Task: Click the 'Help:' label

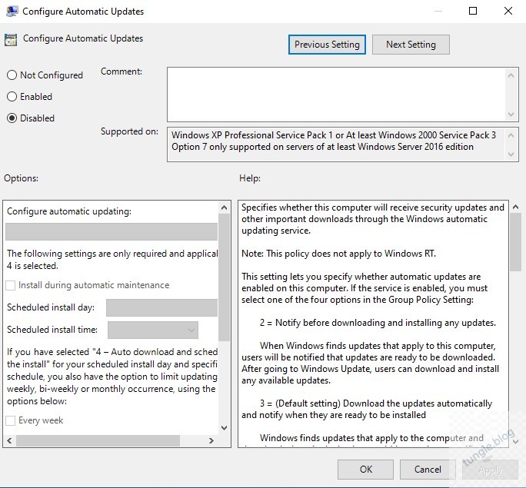Action: [x=250, y=178]
